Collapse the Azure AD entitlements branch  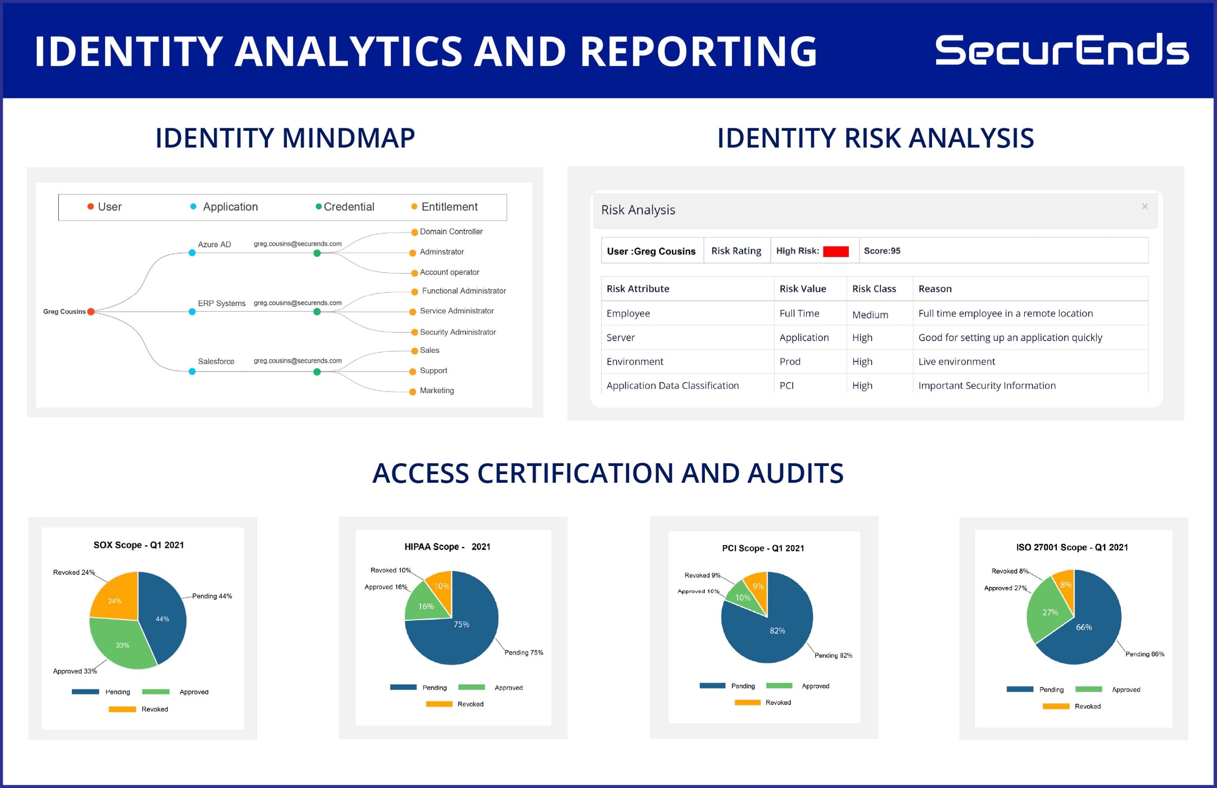click(317, 252)
